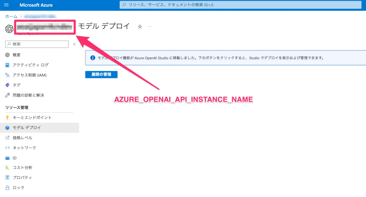Viewport: 366px width, 197px height.
Task: Click the 概要 OpenAI swirl icon
Action: click(8, 55)
